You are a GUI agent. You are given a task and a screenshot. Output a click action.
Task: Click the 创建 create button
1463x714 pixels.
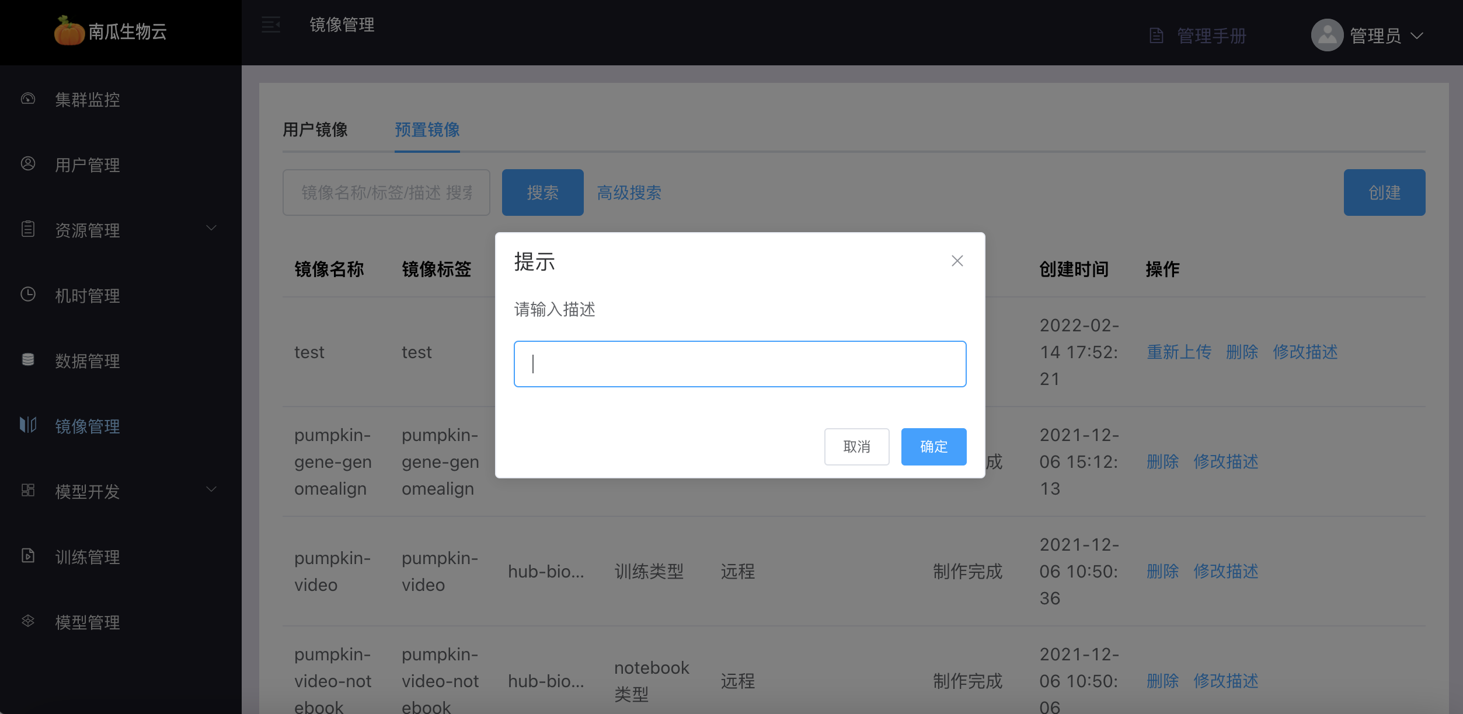[1384, 192]
